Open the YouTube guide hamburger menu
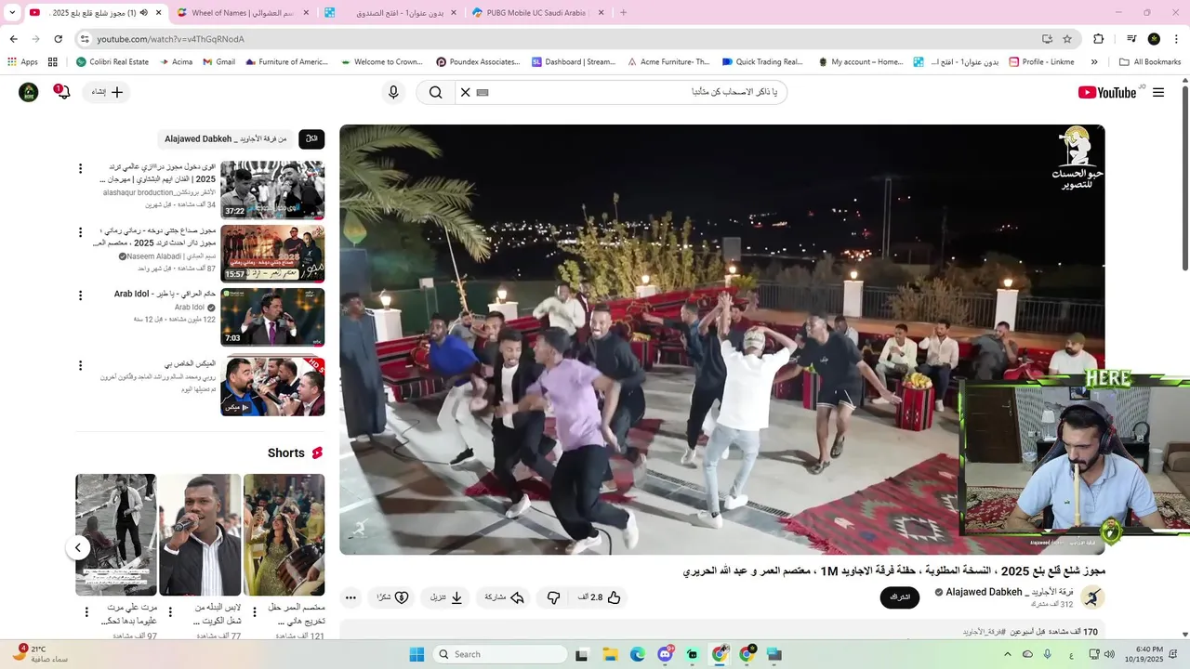 click(1157, 92)
